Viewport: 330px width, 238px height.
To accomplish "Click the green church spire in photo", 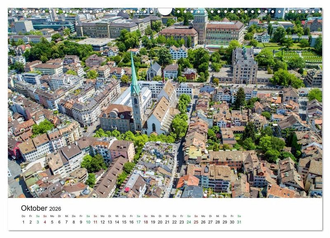I will tap(134, 76).
